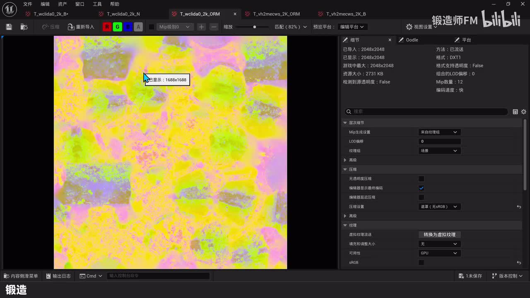Open the 帮助 menu
The image size is (530, 298).
tap(115, 4)
